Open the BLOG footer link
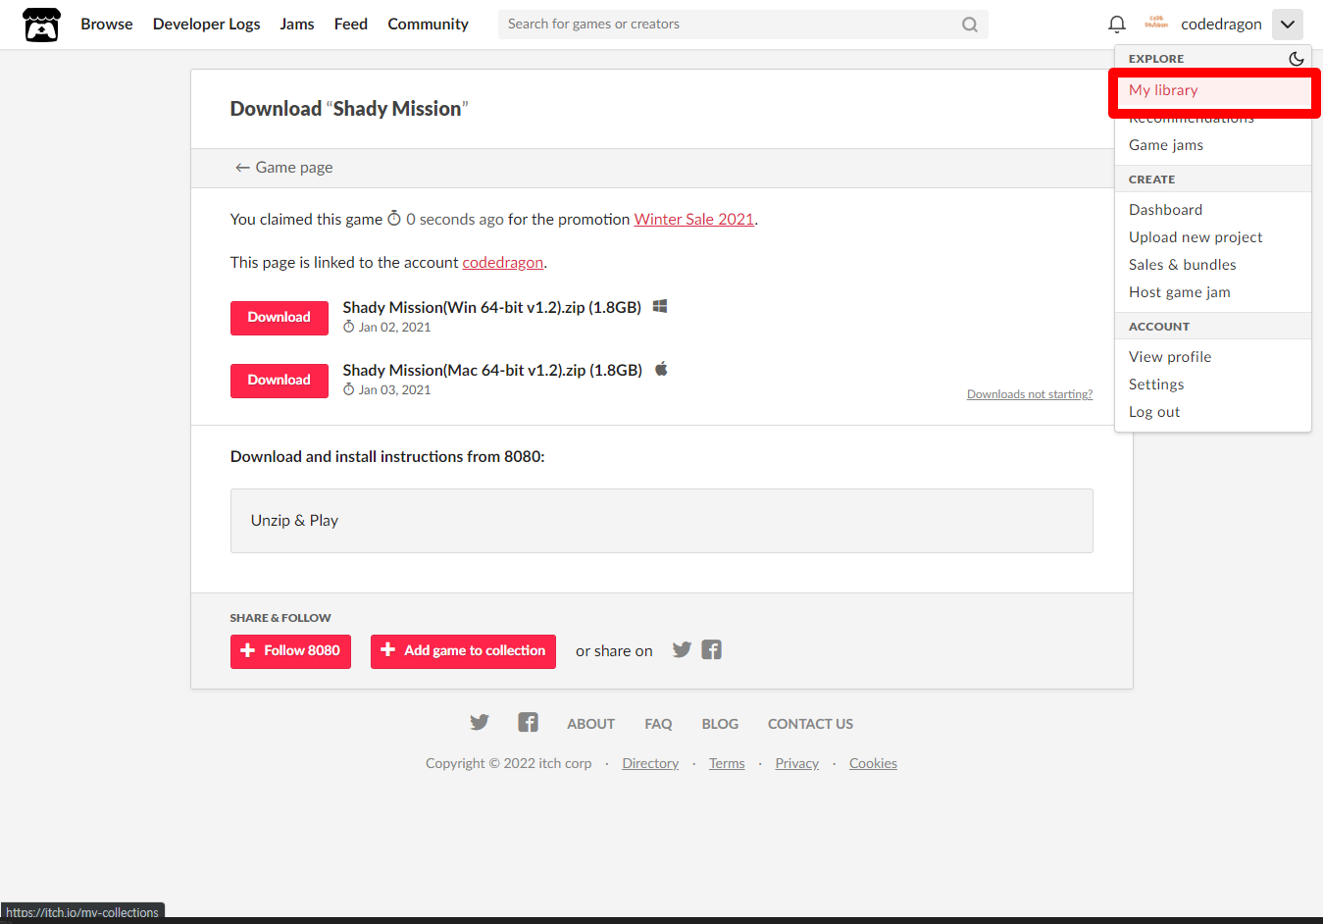Screen dimensions: 1323x924 (720, 724)
